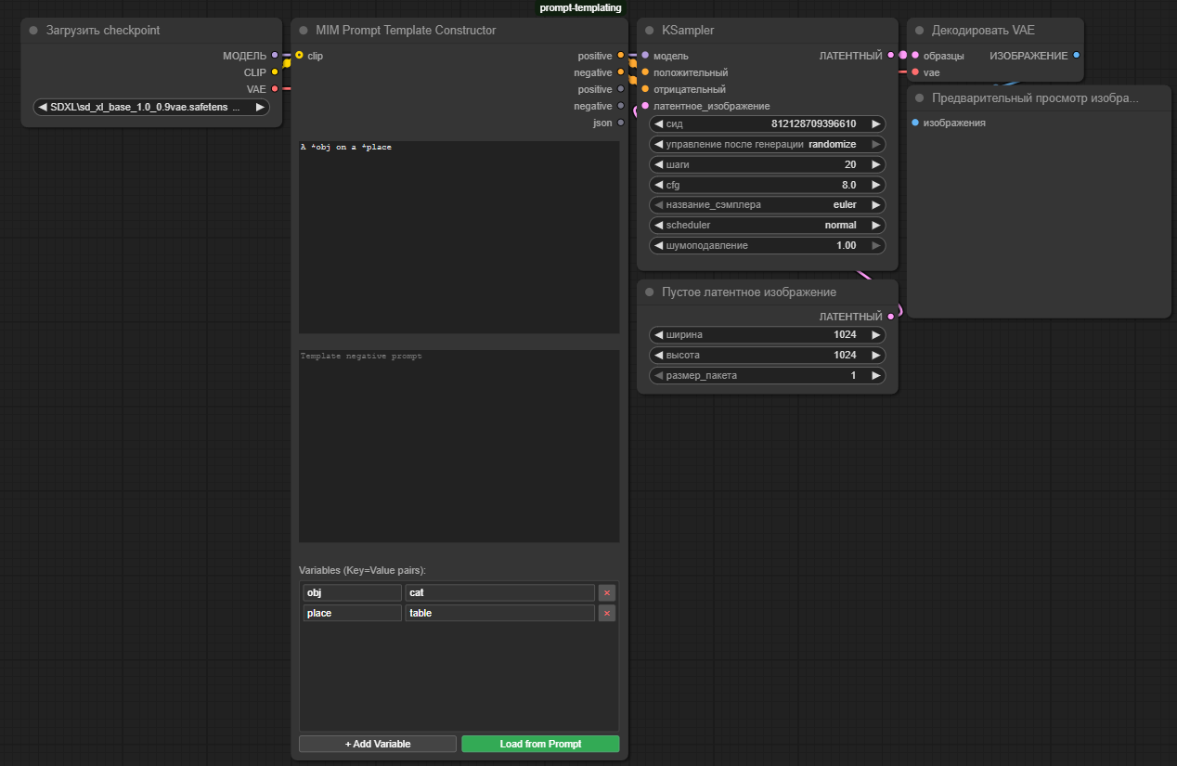This screenshot has height=766, width=1177.
Task: Collapse the MIM Prompt Template Constructor node dot
Action: [x=304, y=31]
